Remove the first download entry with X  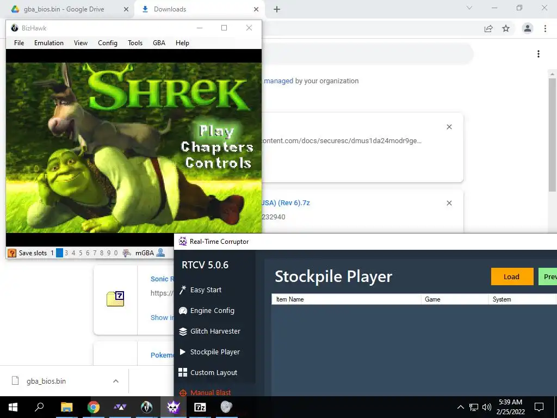coord(449,127)
